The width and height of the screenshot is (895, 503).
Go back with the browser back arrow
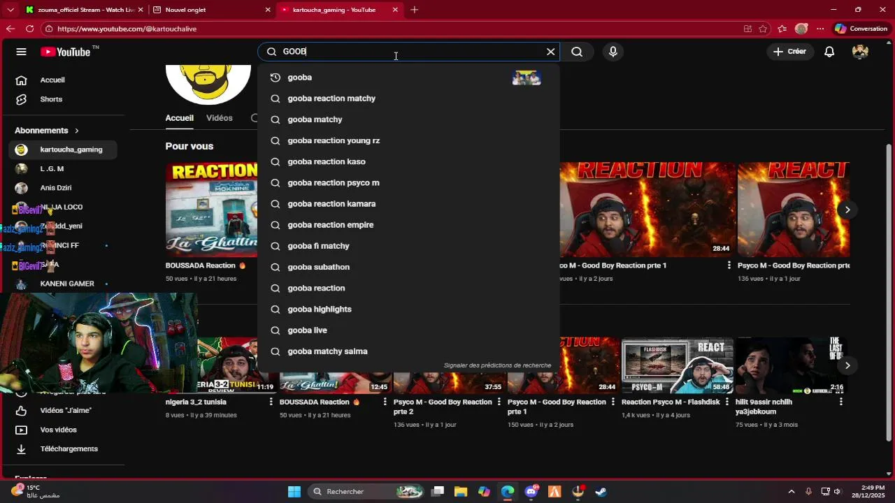click(10, 29)
